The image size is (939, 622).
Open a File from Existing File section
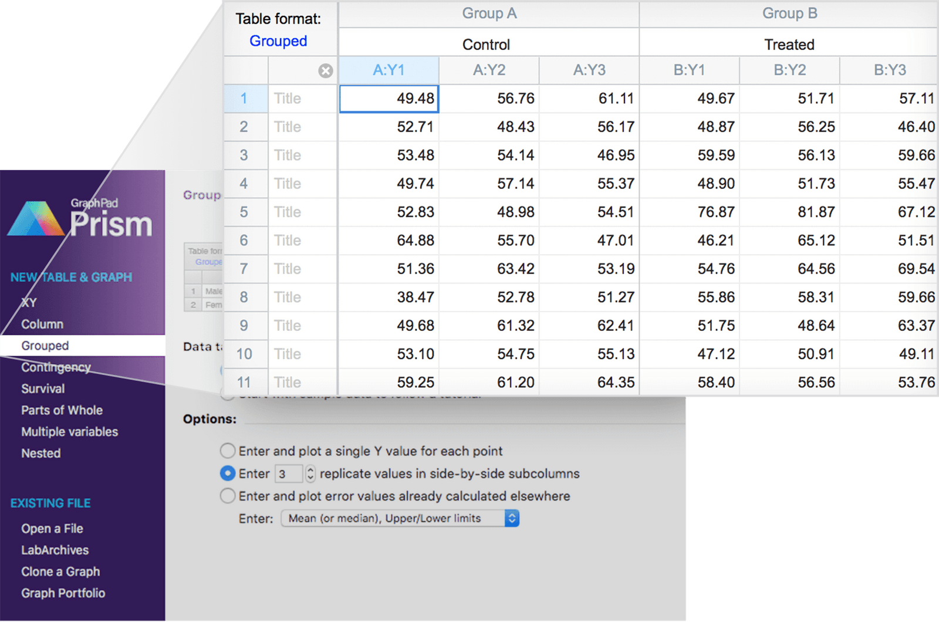tap(52, 528)
